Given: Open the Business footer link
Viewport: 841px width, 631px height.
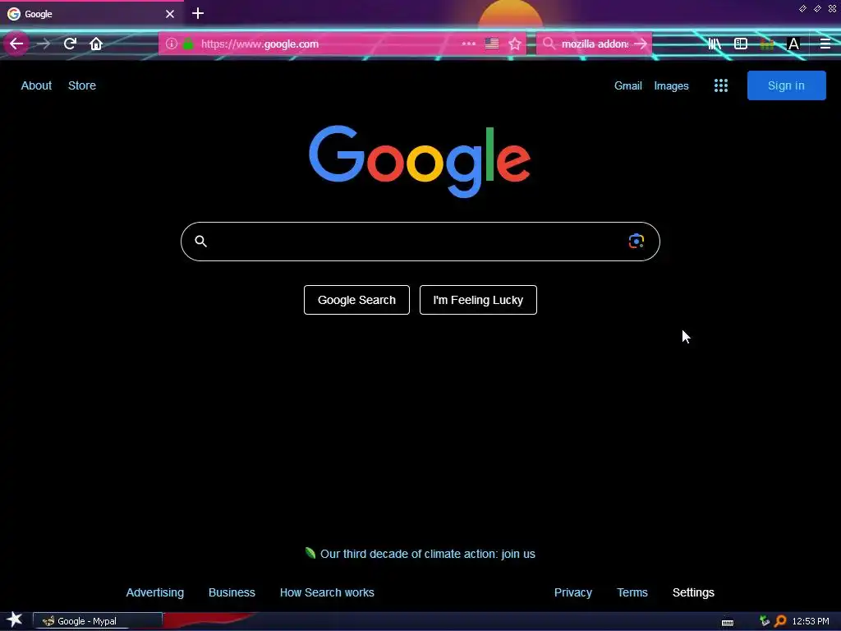Looking at the screenshot, I should pyautogui.click(x=232, y=592).
